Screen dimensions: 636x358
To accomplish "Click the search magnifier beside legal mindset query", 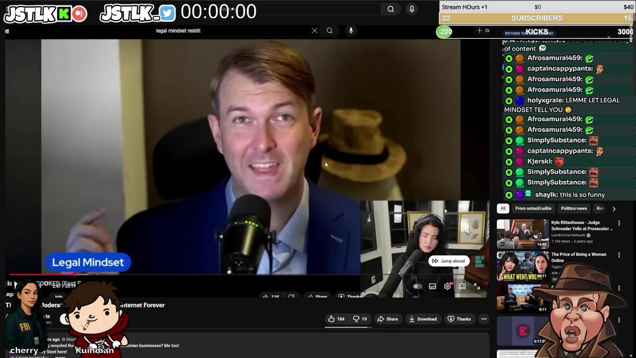I will tap(329, 30).
